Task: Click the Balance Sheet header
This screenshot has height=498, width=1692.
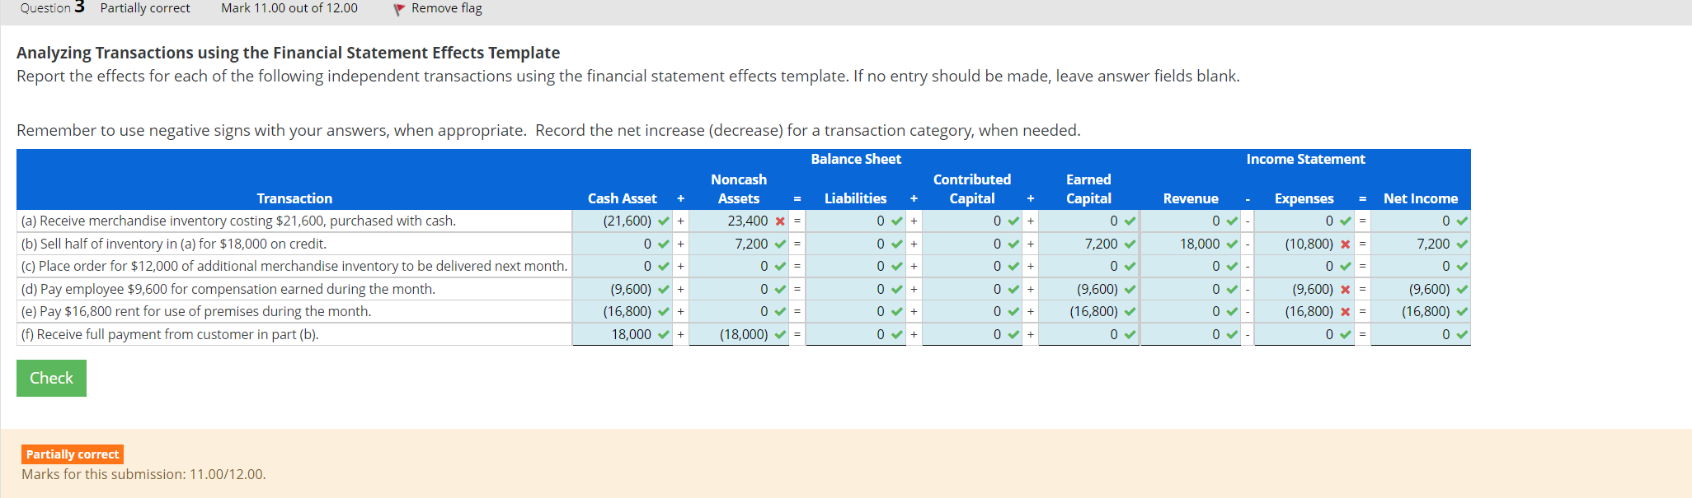Action: [856, 159]
